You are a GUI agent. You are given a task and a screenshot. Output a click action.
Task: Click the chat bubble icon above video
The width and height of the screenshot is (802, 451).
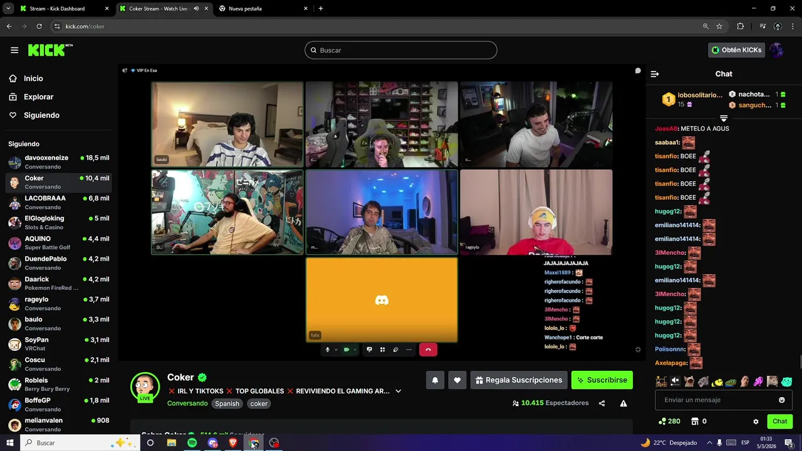tap(638, 71)
